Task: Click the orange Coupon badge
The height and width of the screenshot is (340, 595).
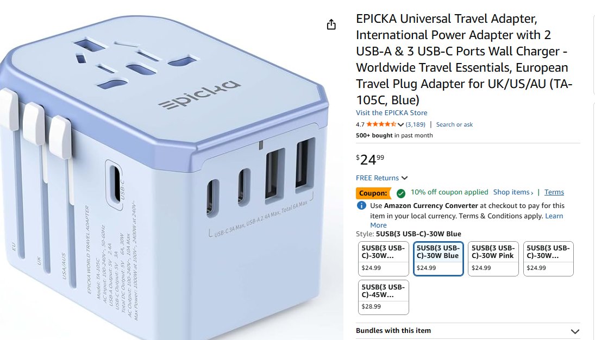Action: [373, 193]
